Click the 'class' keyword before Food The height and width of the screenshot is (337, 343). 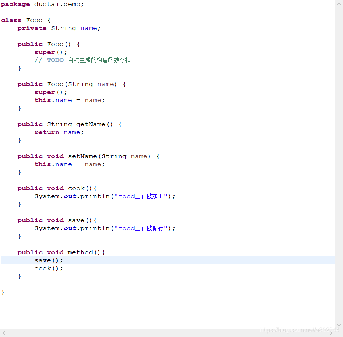coord(11,20)
